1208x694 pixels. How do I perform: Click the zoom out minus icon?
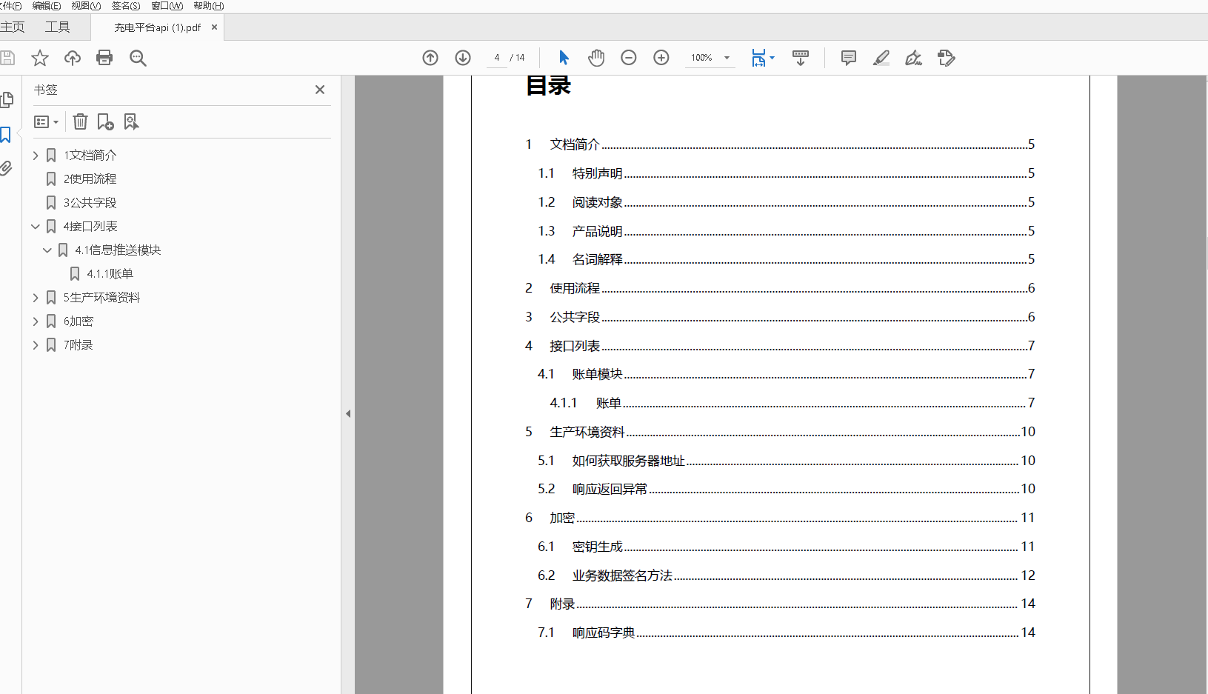(x=629, y=58)
